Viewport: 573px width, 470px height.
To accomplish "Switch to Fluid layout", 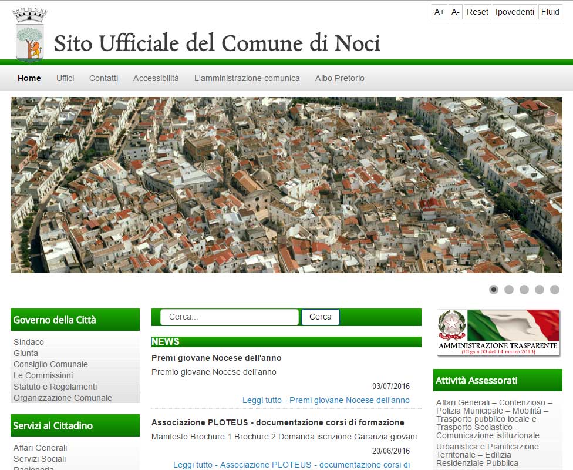I will (x=550, y=12).
